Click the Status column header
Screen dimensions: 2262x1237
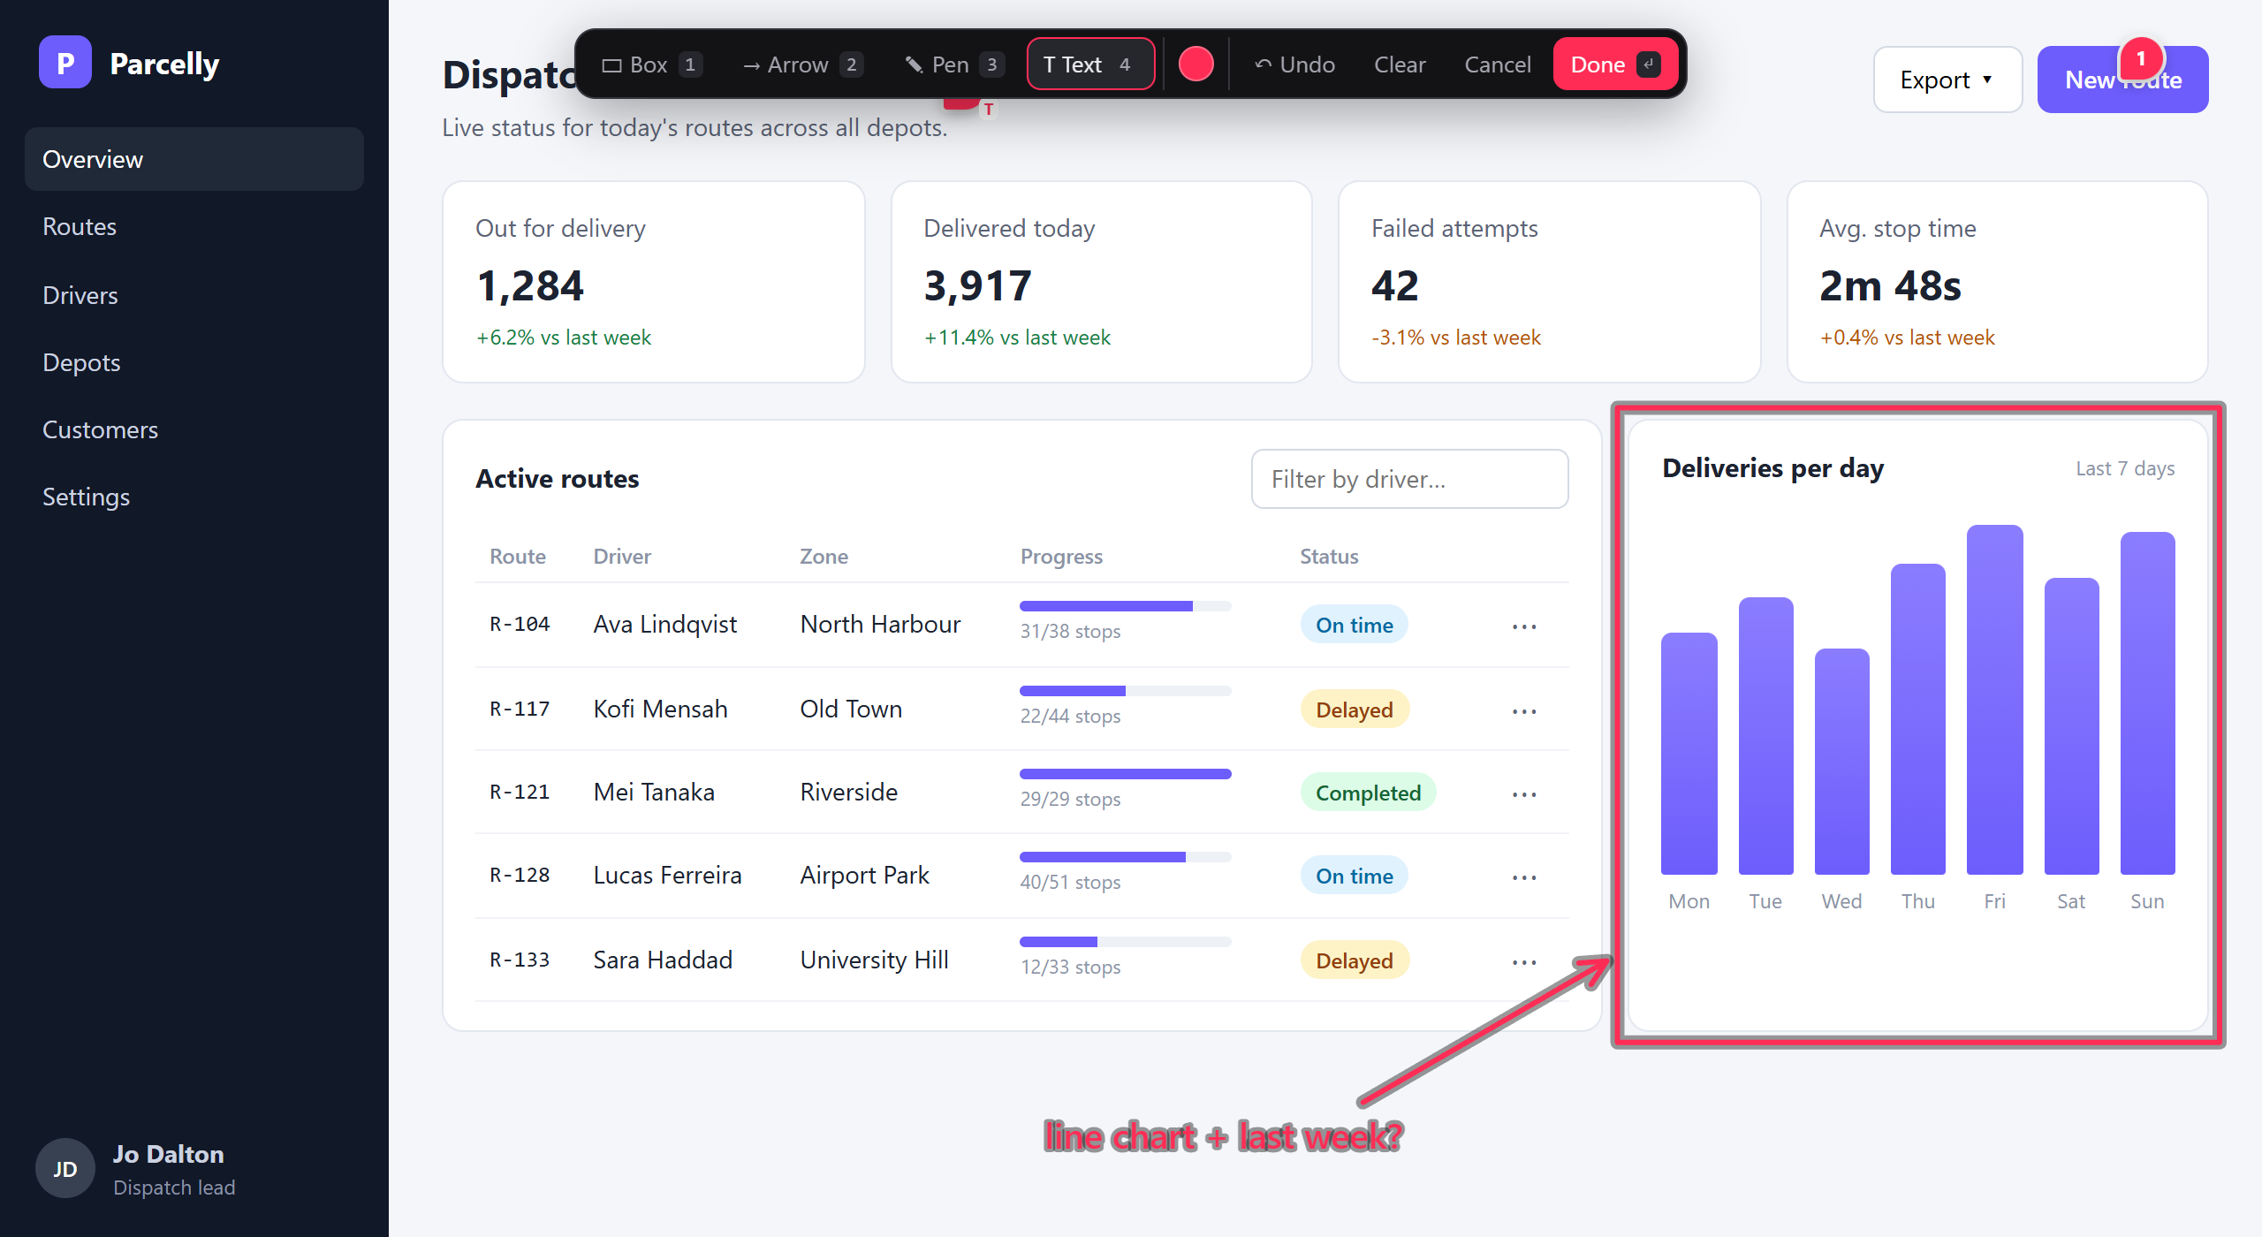pos(1329,557)
